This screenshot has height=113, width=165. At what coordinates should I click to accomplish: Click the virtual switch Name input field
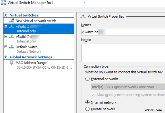(x=123, y=32)
